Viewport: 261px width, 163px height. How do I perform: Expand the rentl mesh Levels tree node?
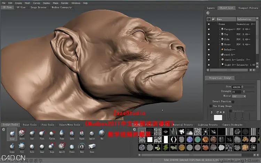[220, 60]
